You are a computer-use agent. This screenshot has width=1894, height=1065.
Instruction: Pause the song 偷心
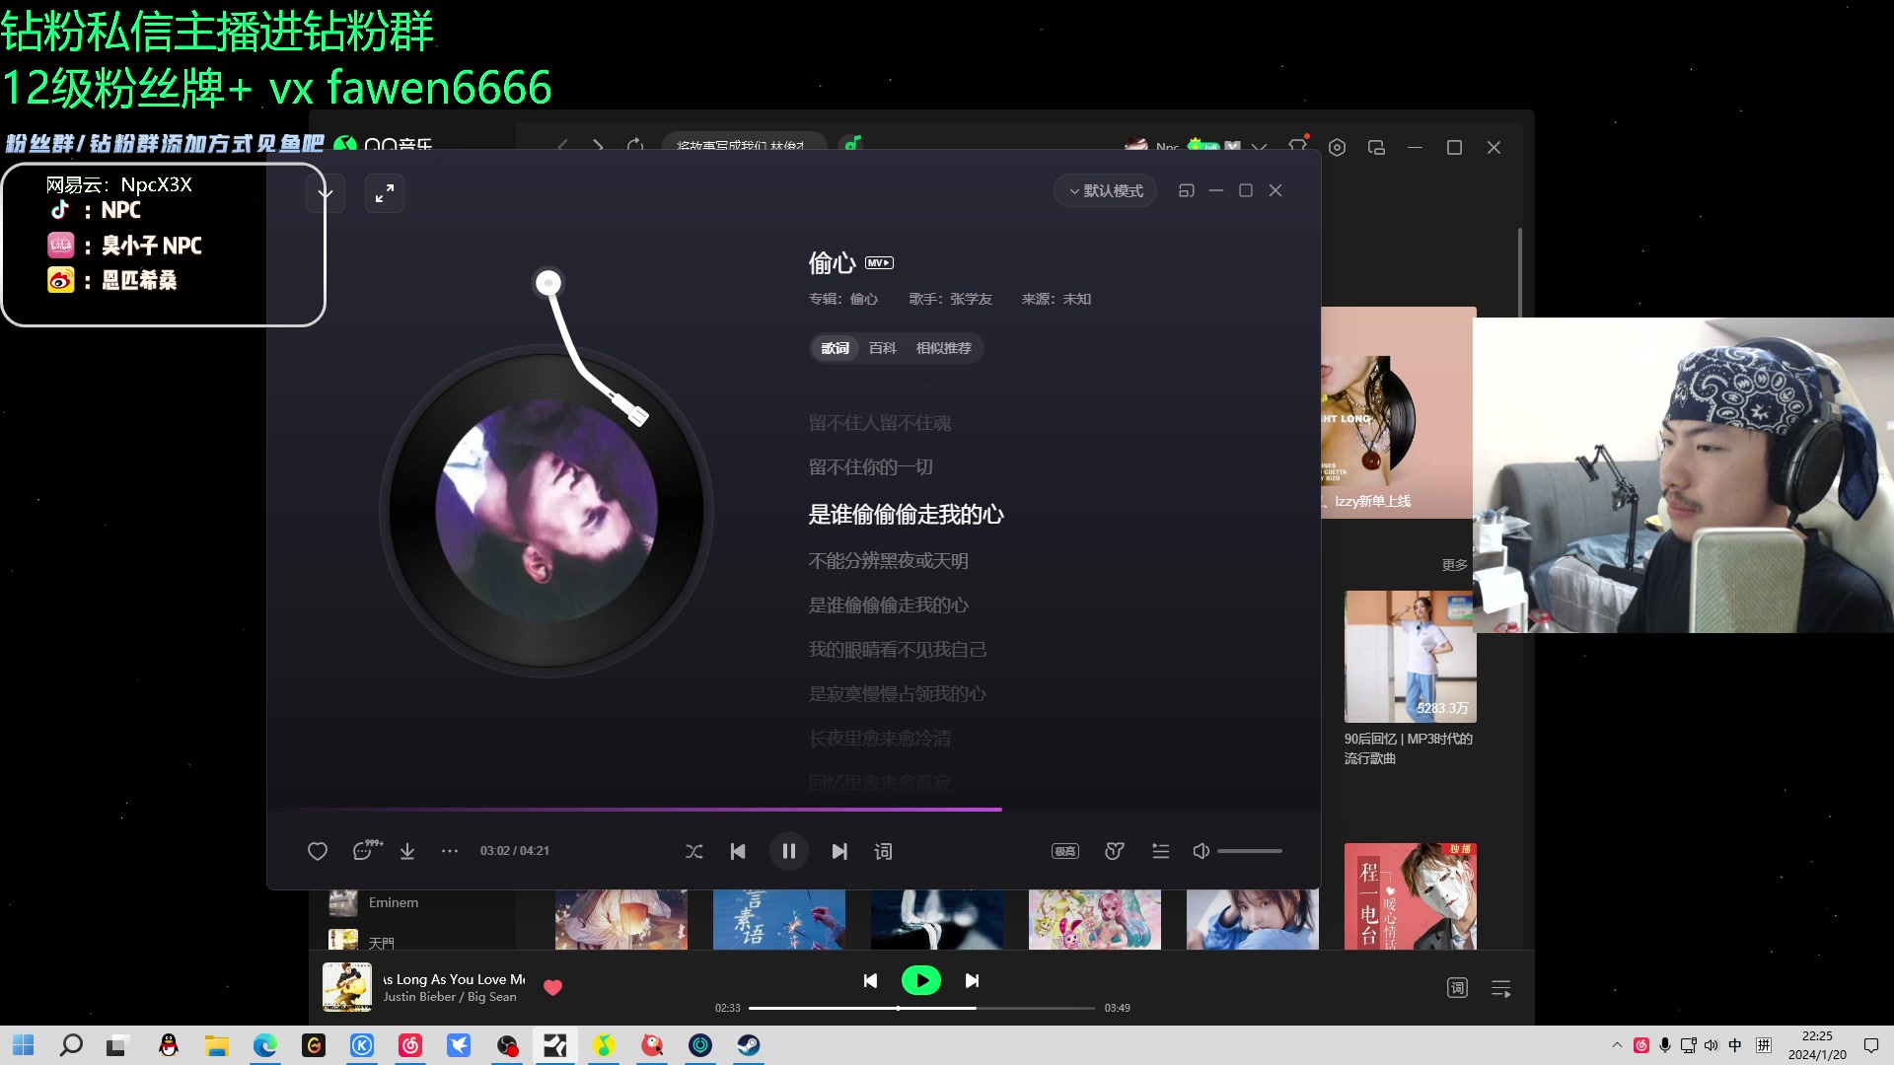(x=789, y=851)
